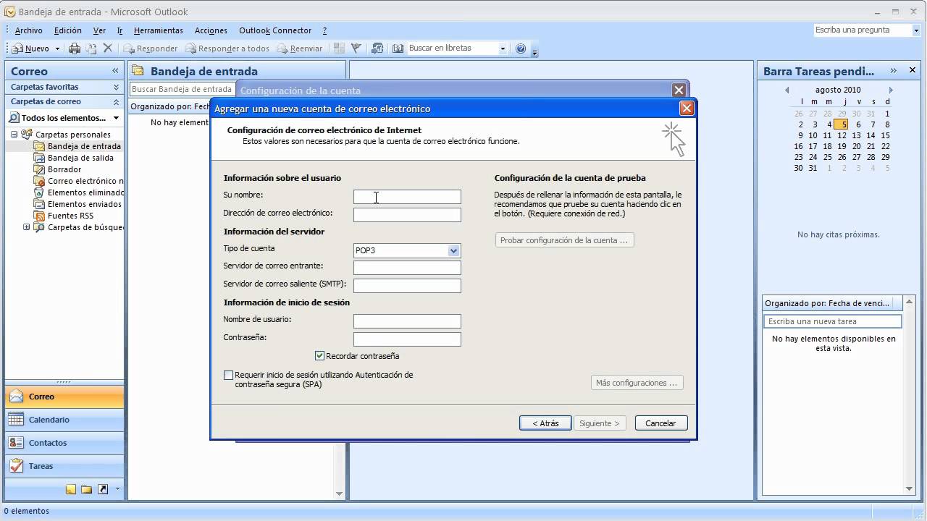Collapse the Barra Tareas pendientes chevron

893,71
